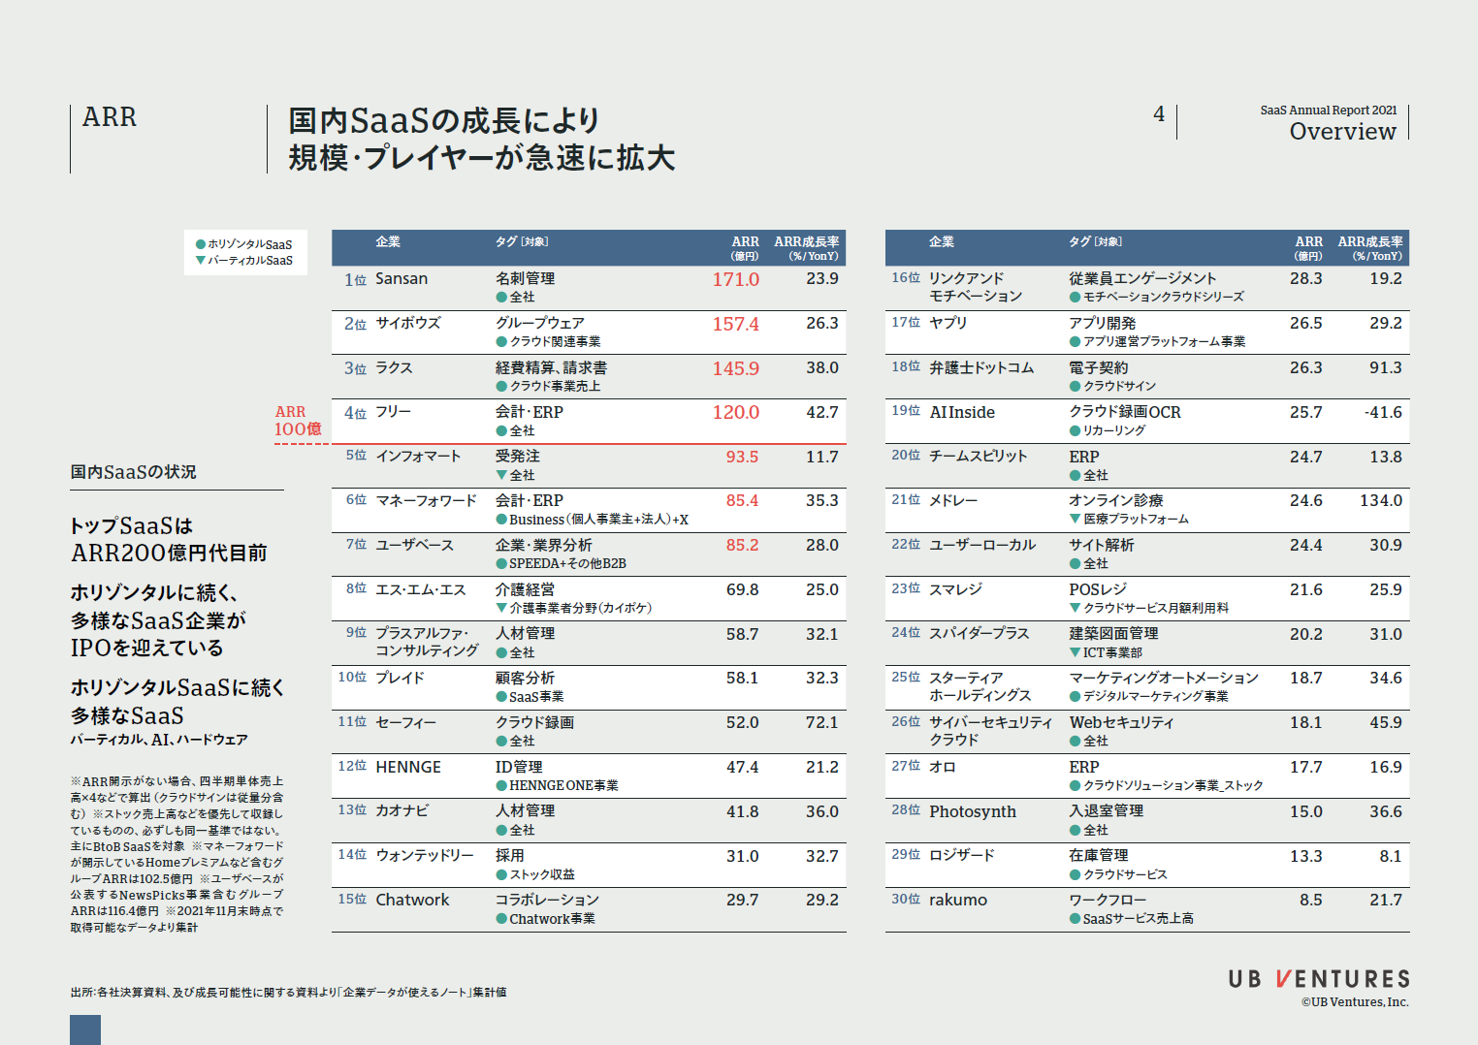Select the SaaS Annual Report 2021 label

(x=1329, y=111)
